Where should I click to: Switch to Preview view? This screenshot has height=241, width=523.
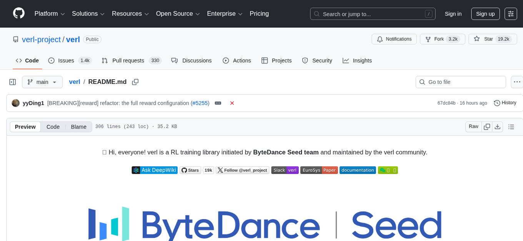pos(25,127)
